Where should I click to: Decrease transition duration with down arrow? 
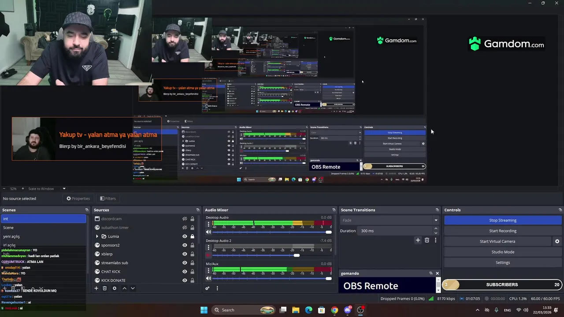[x=436, y=233]
